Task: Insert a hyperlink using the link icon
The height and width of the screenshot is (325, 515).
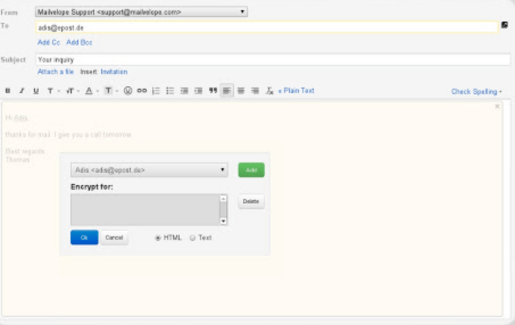Action: coord(142,90)
